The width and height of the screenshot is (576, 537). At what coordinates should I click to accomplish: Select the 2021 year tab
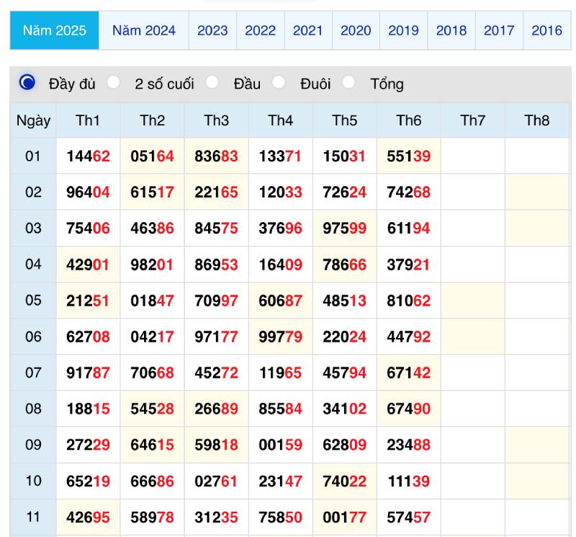[307, 30]
